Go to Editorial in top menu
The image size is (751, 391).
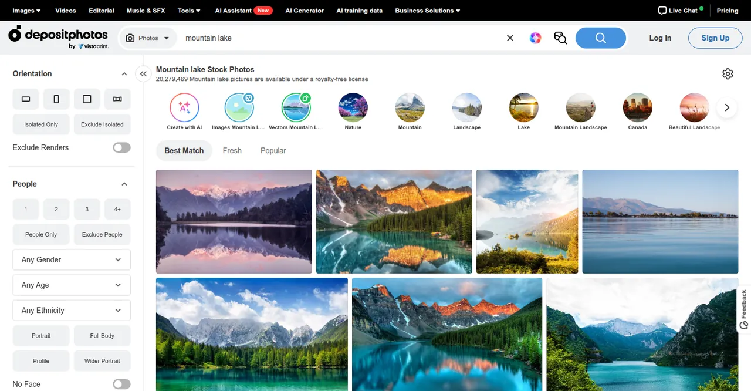[x=102, y=11]
